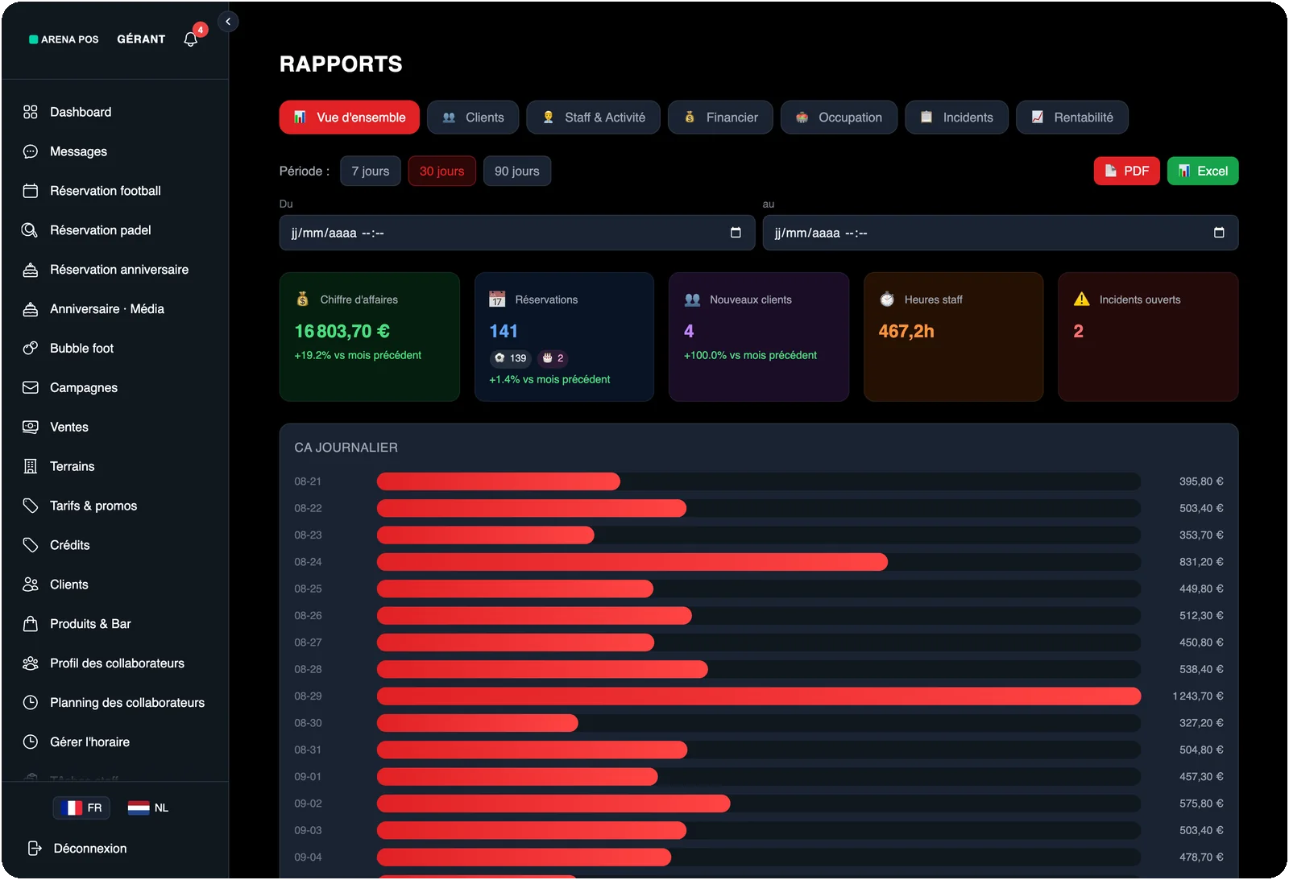This screenshot has width=1289, height=880.
Task: Click the Messages chat bubble icon
Action: pyautogui.click(x=31, y=151)
